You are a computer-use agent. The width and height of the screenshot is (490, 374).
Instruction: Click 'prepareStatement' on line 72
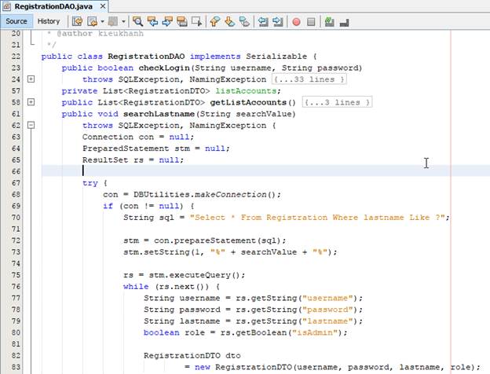pos(214,240)
